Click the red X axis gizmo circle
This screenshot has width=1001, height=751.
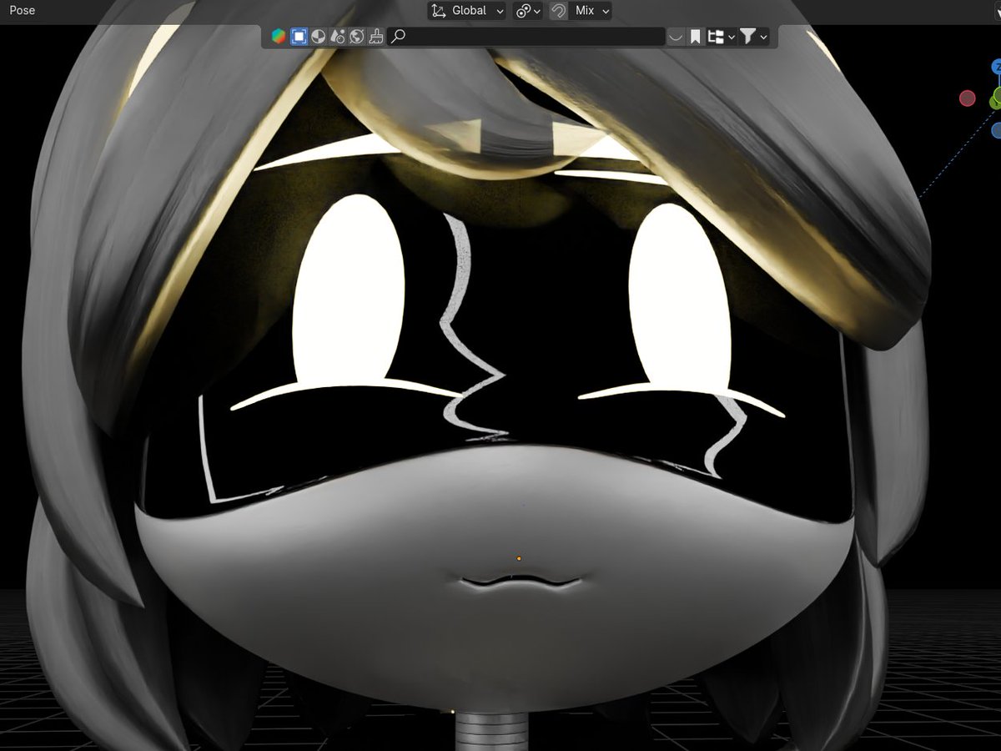point(968,98)
